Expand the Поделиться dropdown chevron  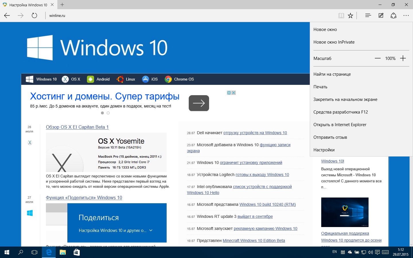pos(151,230)
